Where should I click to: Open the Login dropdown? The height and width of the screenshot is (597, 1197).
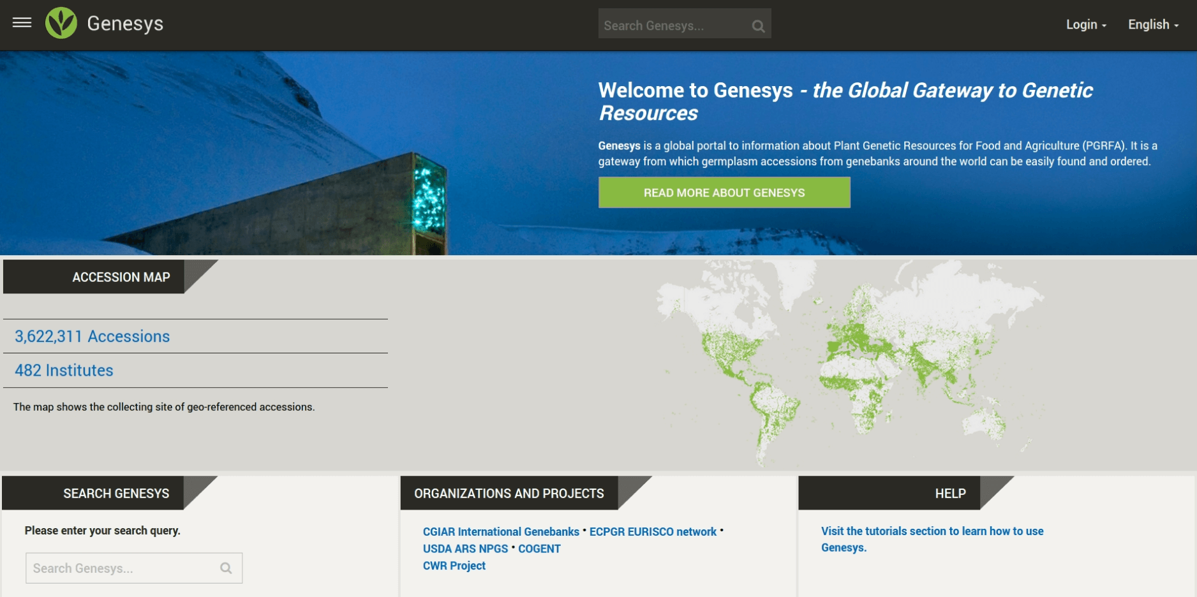[1086, 24]
